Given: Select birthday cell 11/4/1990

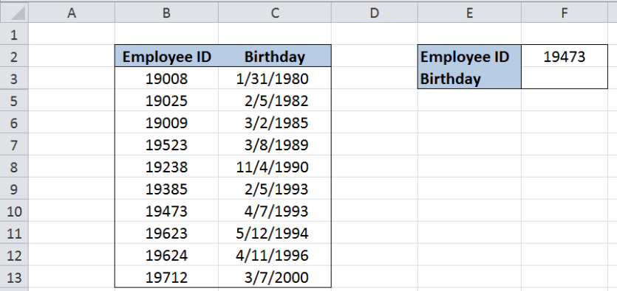Looking at the screenshot, I should (x=275, y=167).
